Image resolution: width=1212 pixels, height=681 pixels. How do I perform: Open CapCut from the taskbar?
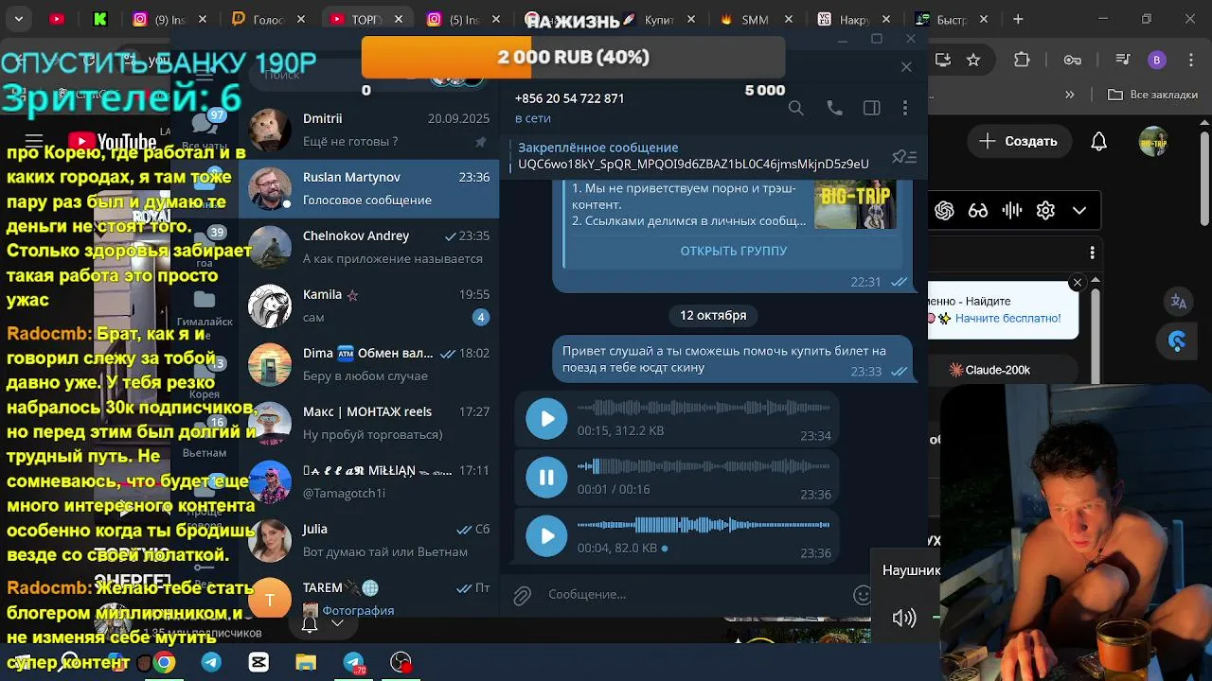click(x=258, y=662)
